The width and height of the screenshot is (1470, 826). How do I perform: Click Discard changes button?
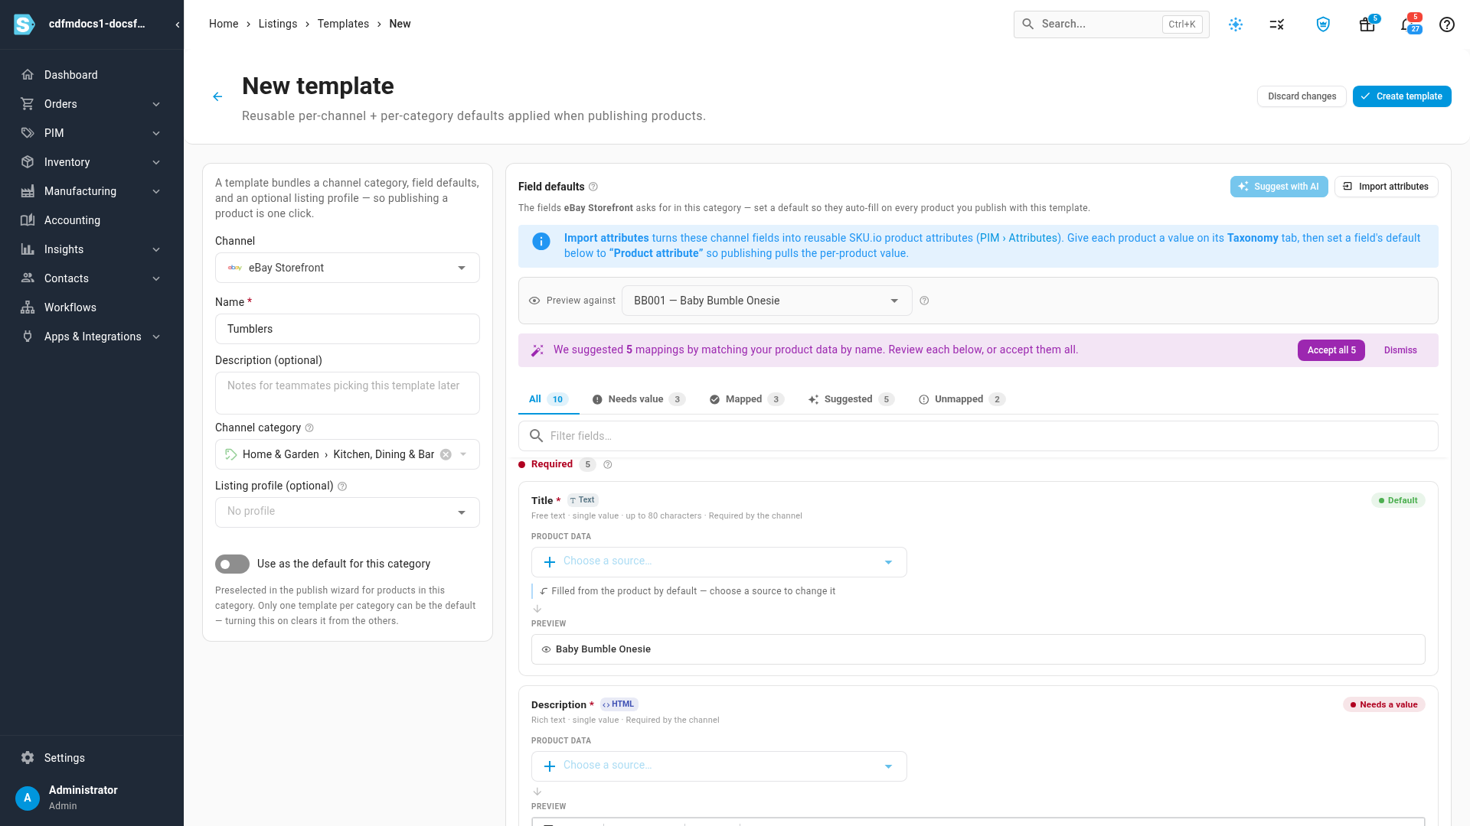(1302, 96)
